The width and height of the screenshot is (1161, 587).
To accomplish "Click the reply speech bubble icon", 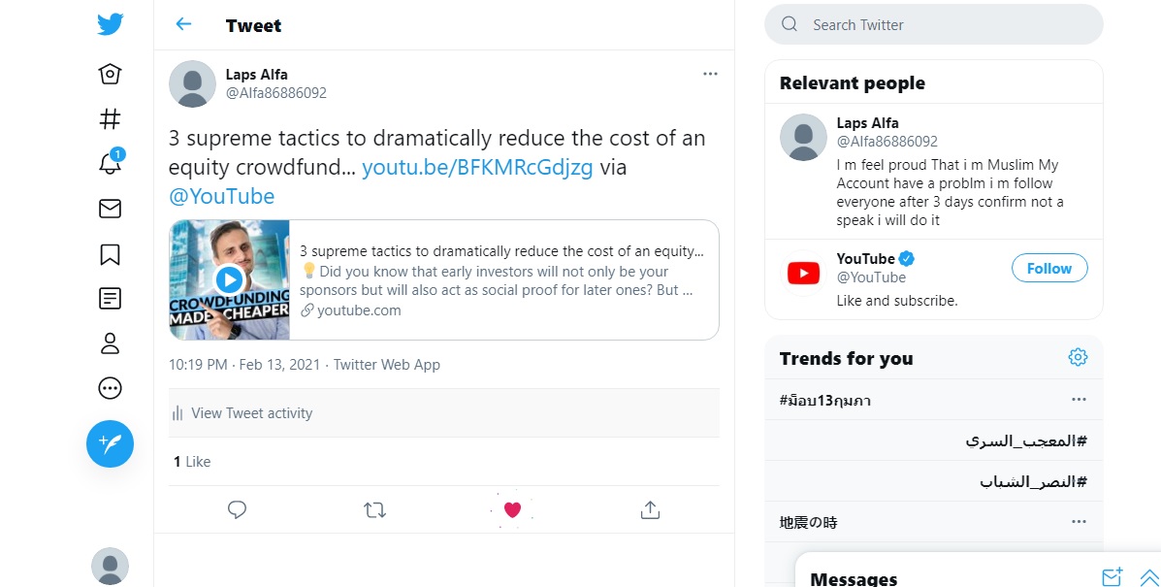I will (x=237, y=509).
